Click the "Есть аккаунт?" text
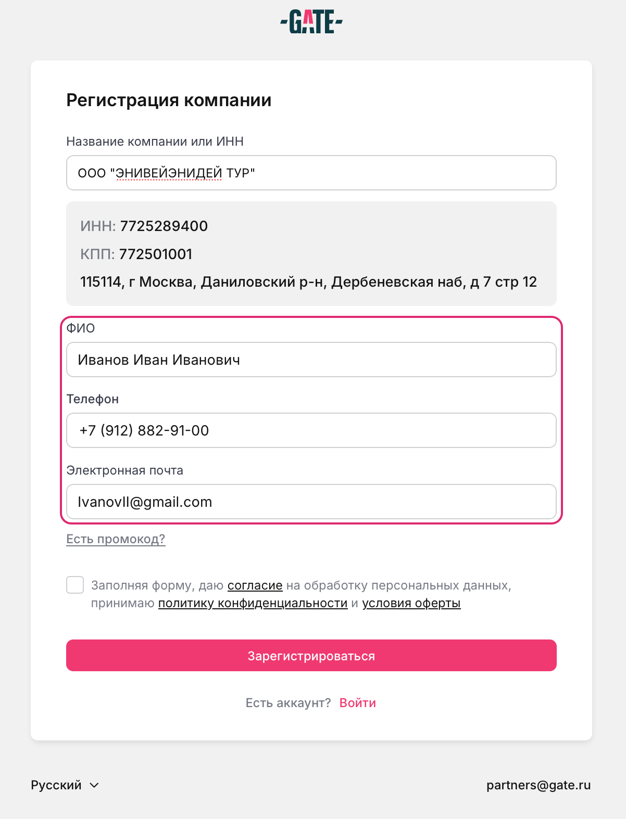This screenshot has height=819, width=626. (x=288, y=703)
